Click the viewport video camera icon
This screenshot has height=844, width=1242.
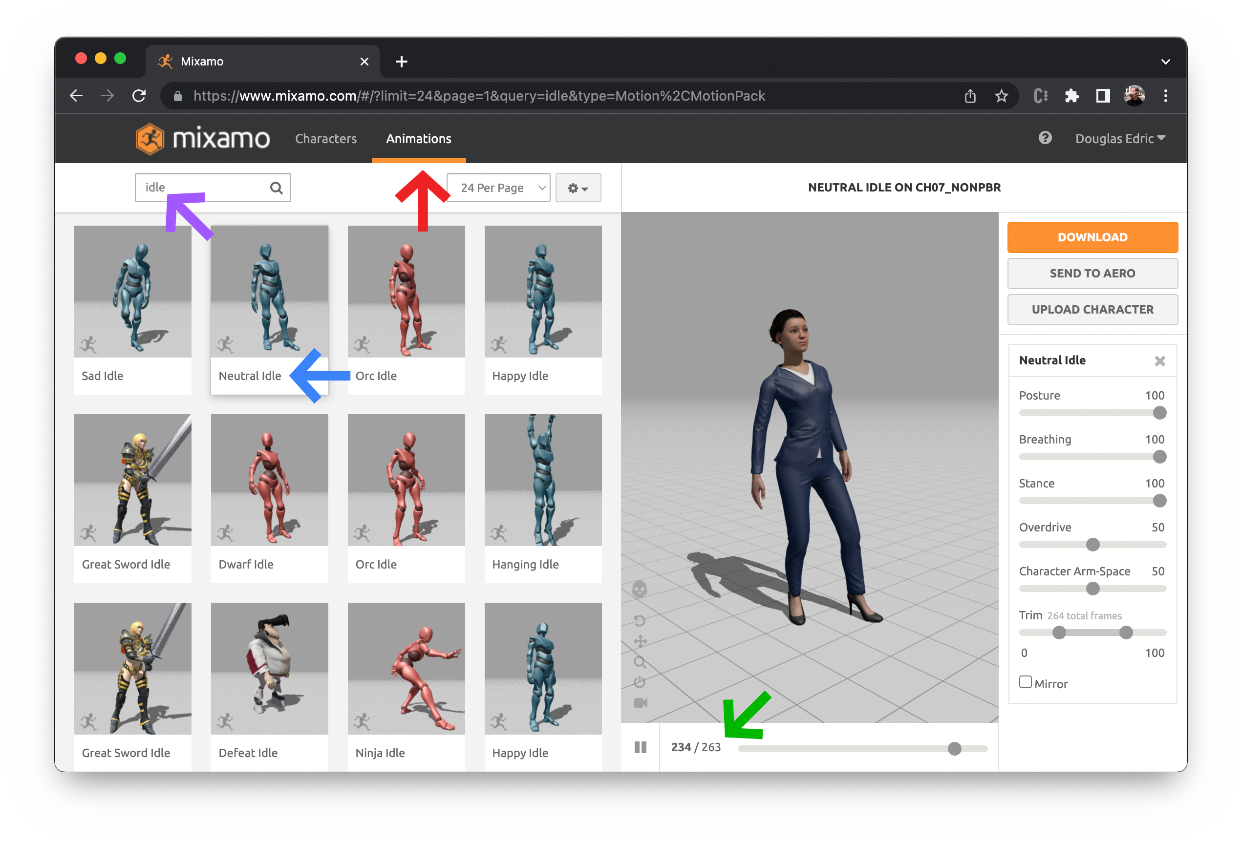click(640, 702)
